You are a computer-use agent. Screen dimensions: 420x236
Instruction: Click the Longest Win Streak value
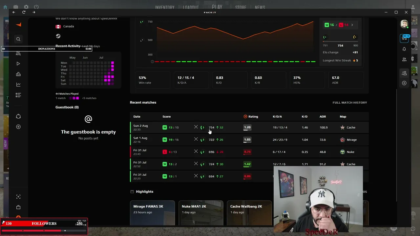pos(355,60)
